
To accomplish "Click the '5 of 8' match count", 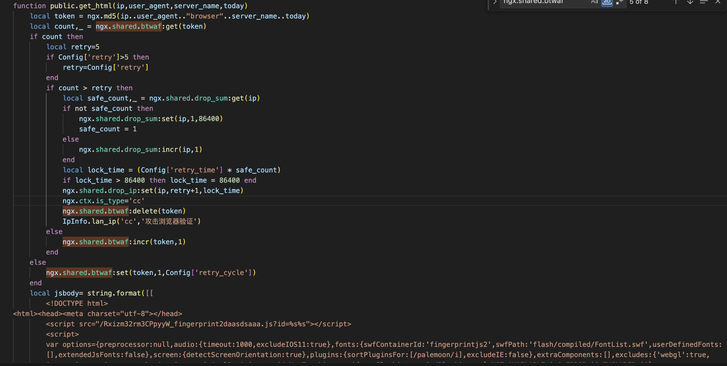I will tap(639, 2).
